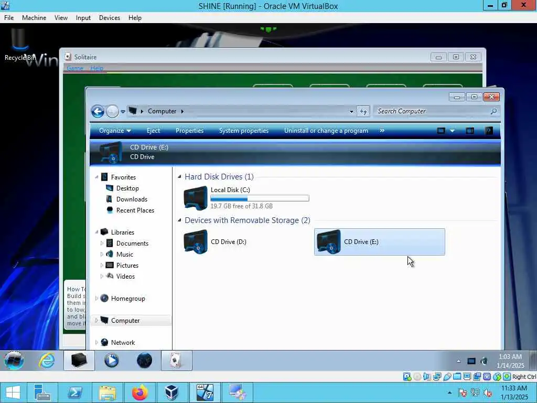Open recent pages dropdown beside forward arrow
The image size is (537, 403).
(x=123, y=112)
